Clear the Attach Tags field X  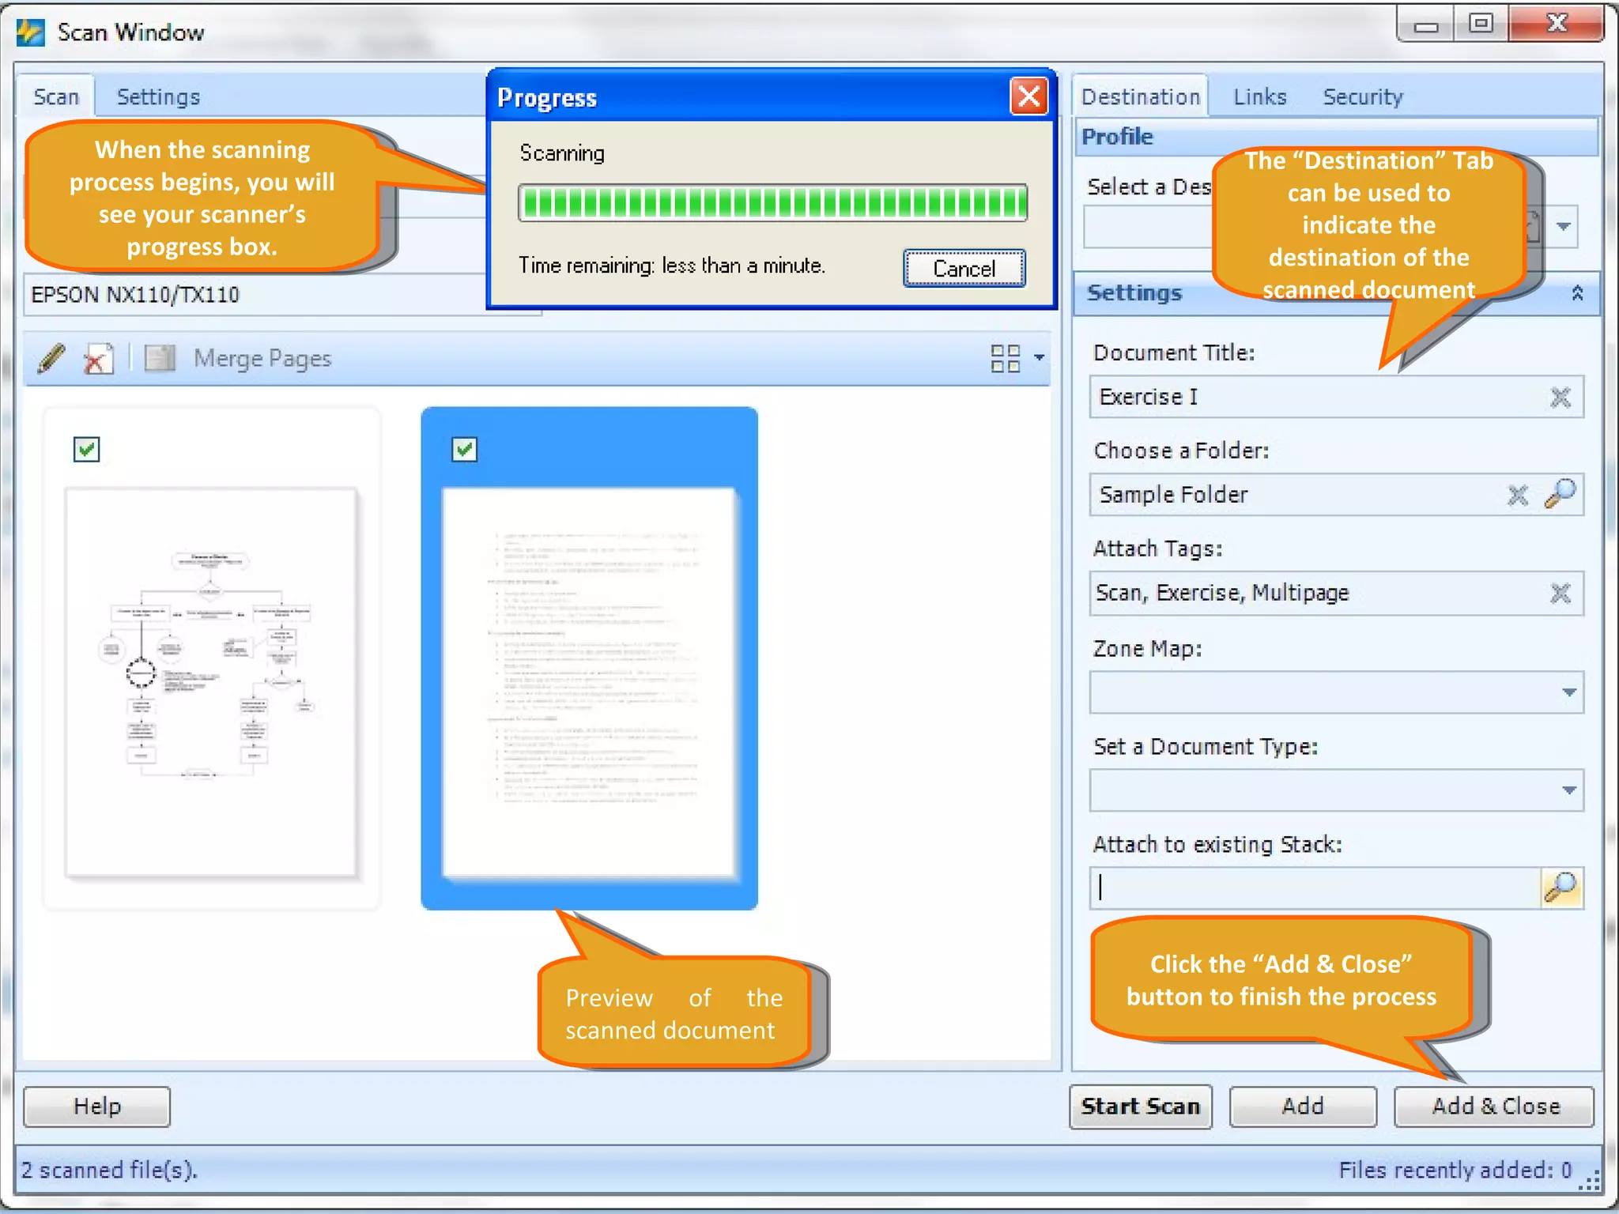pos(1560,594)
